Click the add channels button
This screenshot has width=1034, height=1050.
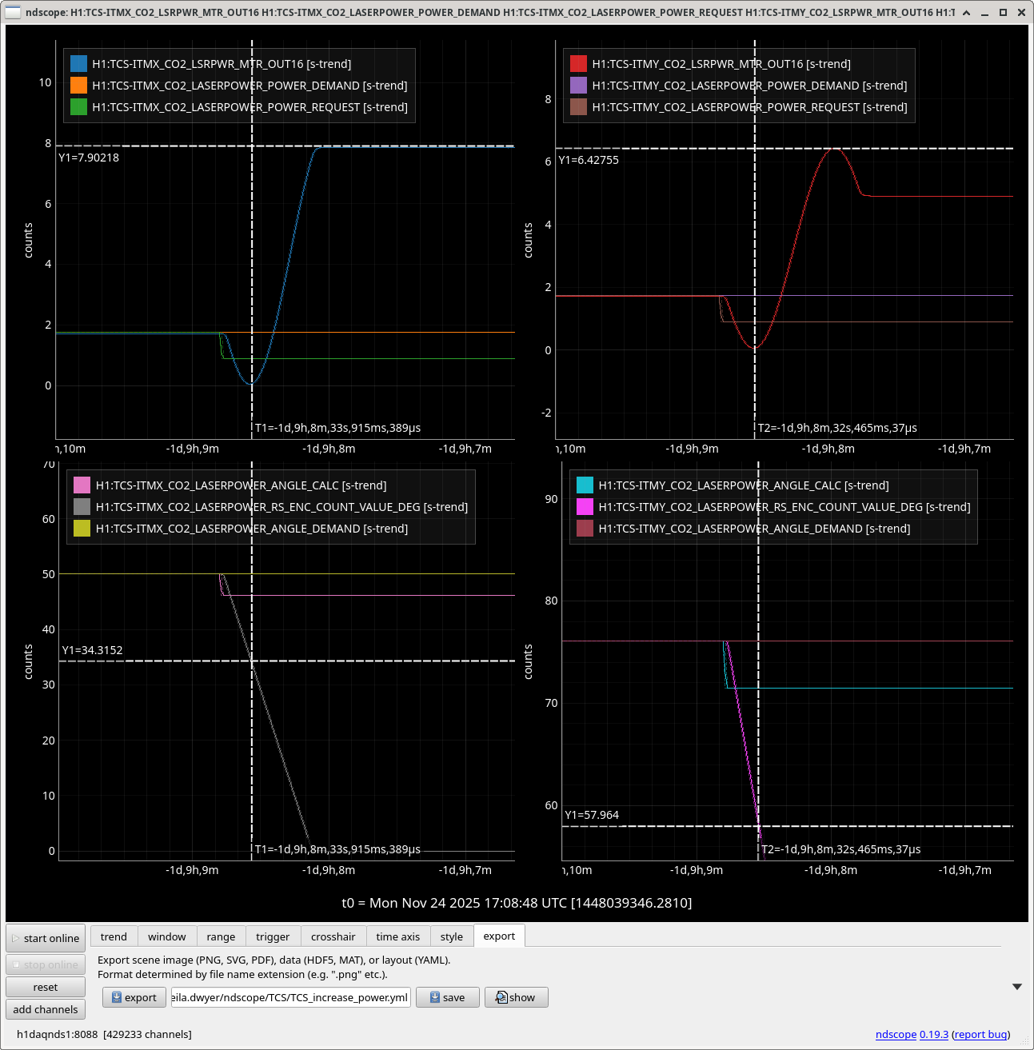click(x=46, y=1009)
